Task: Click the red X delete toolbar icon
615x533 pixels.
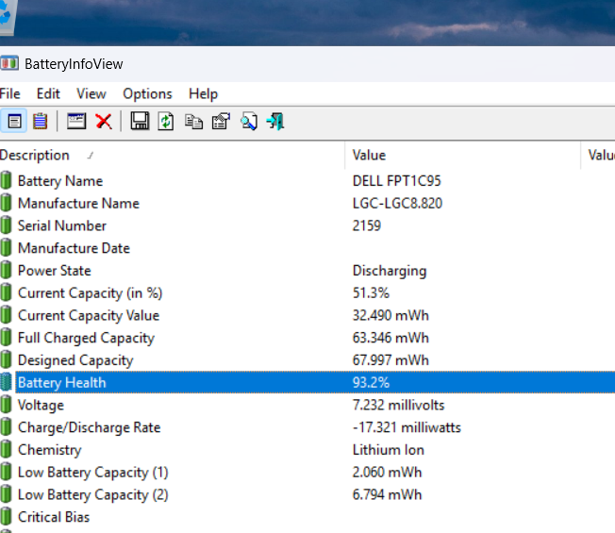Action: tap(104, 121)
